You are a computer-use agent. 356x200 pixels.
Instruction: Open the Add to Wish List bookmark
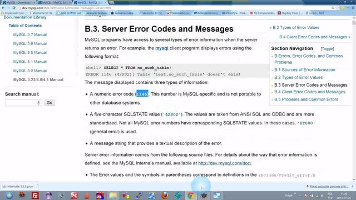pos(69,13)
